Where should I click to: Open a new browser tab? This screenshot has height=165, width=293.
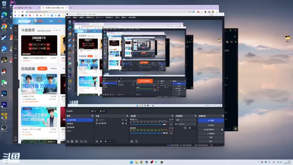(71, 8)
